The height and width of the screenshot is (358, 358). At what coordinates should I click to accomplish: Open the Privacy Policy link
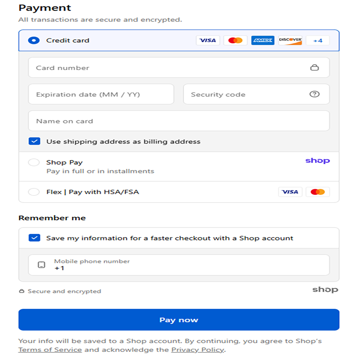point(198,350)
